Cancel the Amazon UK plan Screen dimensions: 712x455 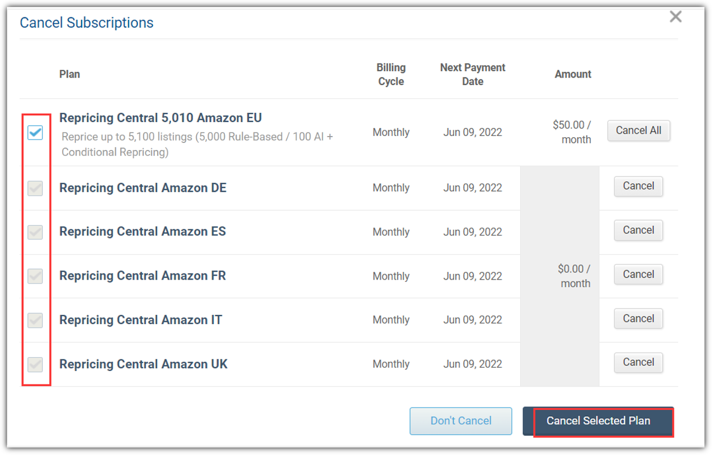pos(638,362)
